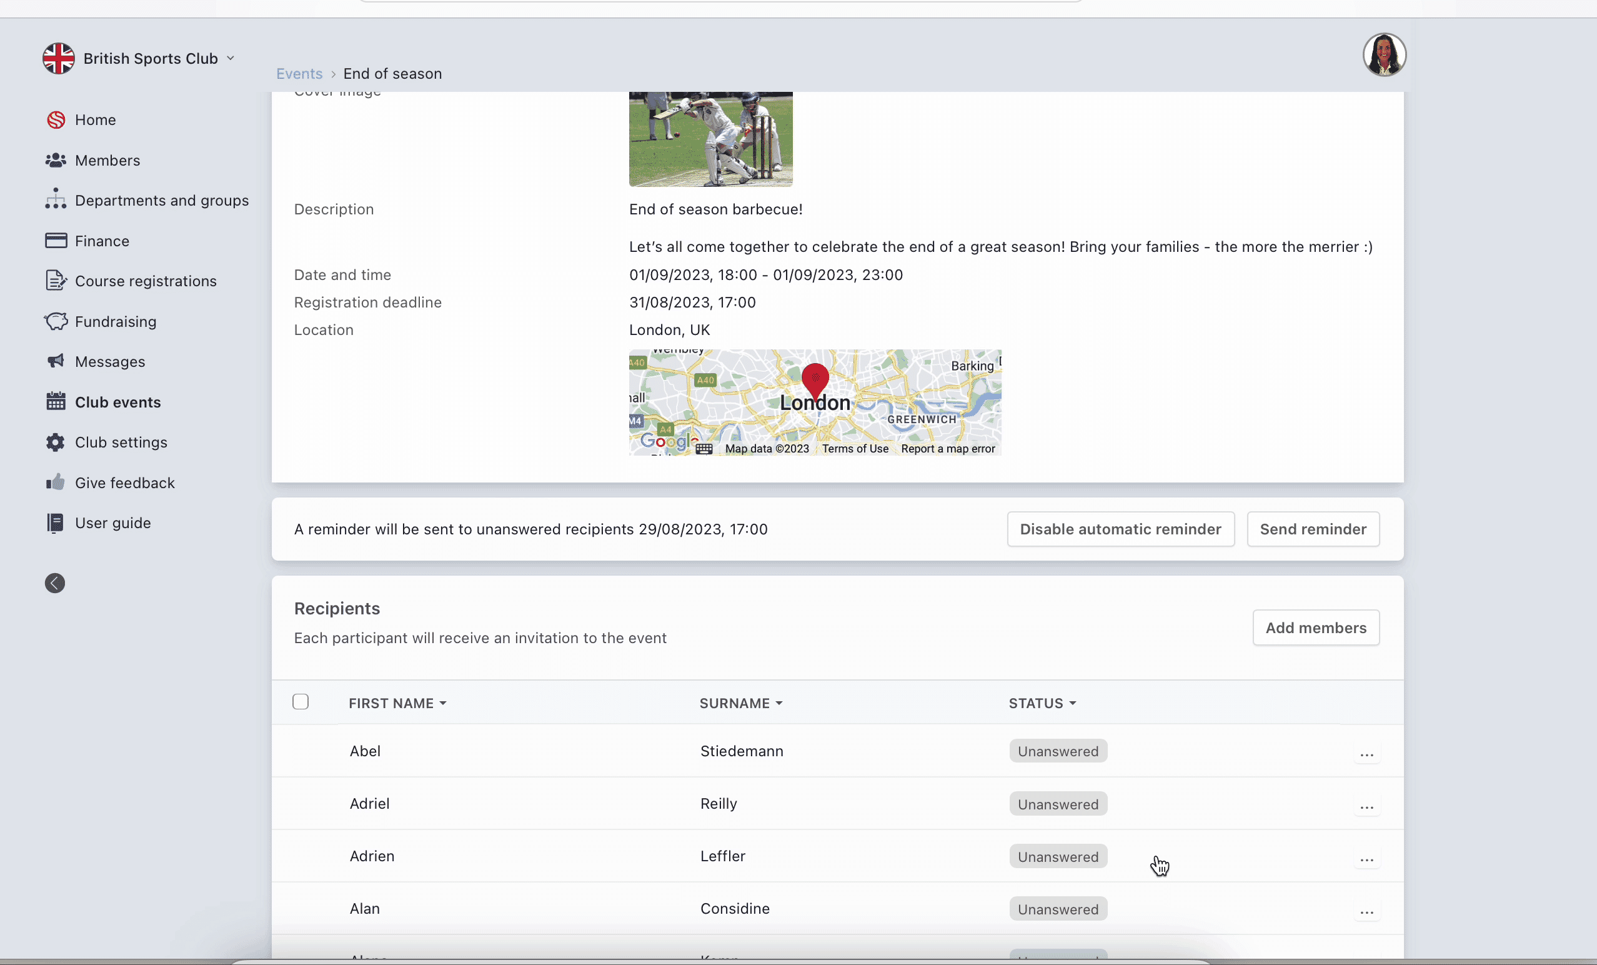Collapse sidebar with arrow circle icon

click(x=55, y=583)
